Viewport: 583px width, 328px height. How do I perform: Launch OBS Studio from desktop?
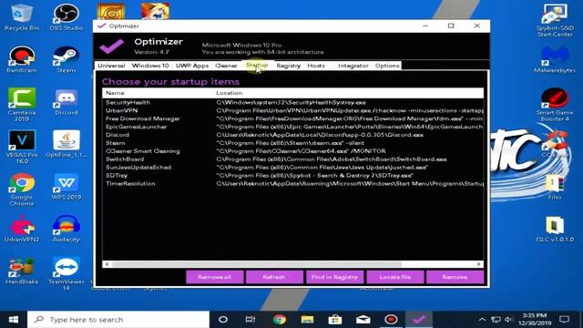[x=66, y=17]
